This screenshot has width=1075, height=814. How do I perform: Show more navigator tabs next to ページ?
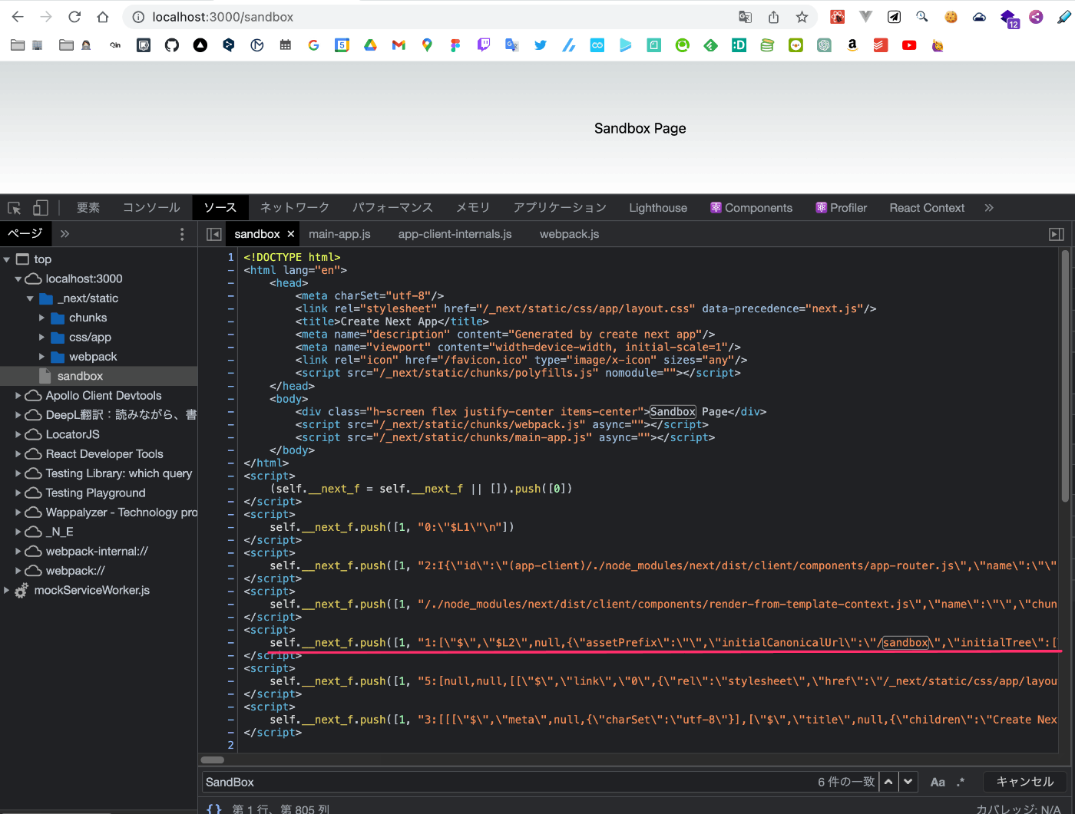pyautogui.click(x=64, y=234)
